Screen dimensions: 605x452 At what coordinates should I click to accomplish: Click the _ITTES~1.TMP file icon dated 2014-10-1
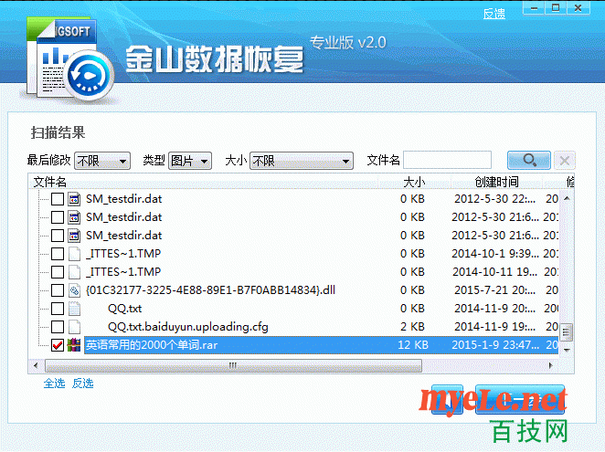74,254
